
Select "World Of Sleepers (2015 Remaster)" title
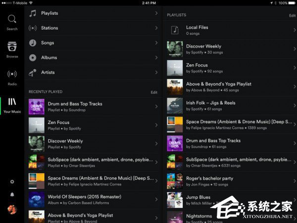85,197
